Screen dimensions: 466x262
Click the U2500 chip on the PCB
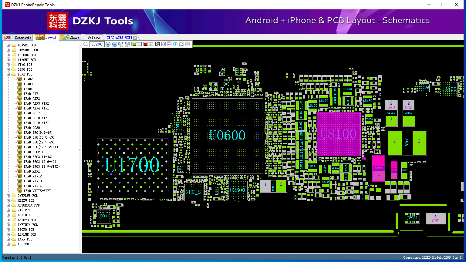(x=237, y=190)
